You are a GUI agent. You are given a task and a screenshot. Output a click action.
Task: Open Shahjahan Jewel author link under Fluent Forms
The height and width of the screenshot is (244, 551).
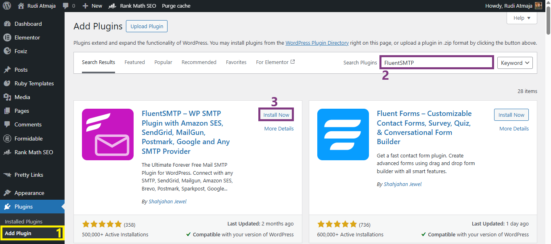pyautogui.click(x=403, y=184)
